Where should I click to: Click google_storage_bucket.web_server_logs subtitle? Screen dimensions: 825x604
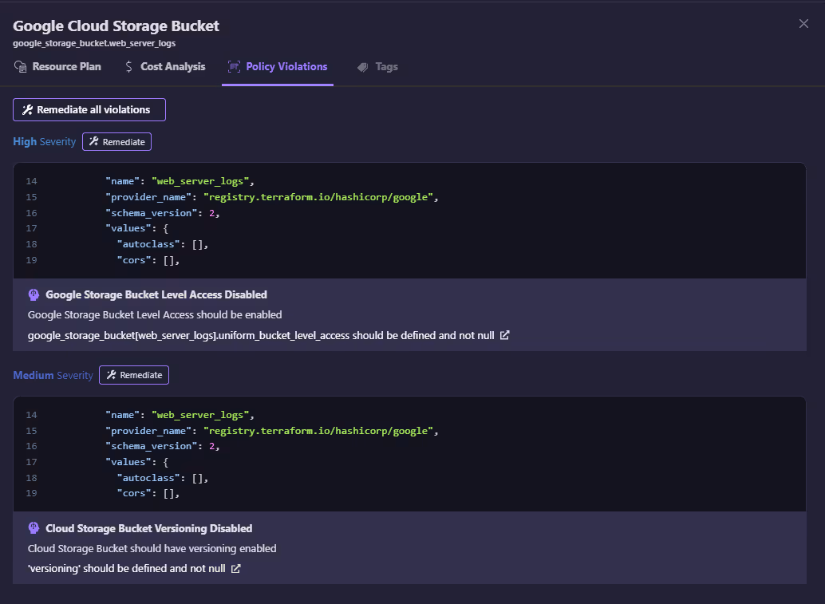tap(94, 43)
